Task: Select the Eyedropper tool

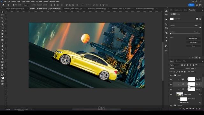Action: tap(2, 21)
